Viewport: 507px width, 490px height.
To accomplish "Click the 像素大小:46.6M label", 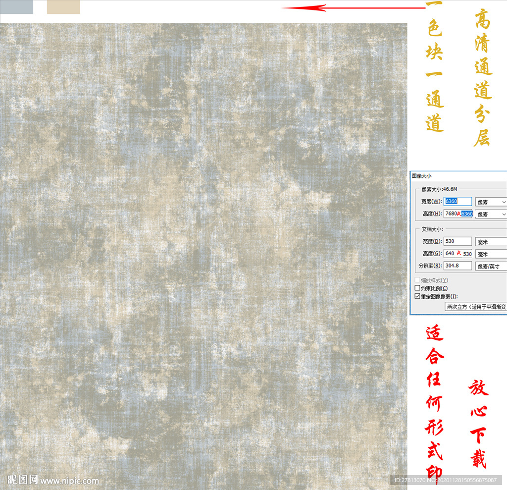I will (x=439, y=189).
